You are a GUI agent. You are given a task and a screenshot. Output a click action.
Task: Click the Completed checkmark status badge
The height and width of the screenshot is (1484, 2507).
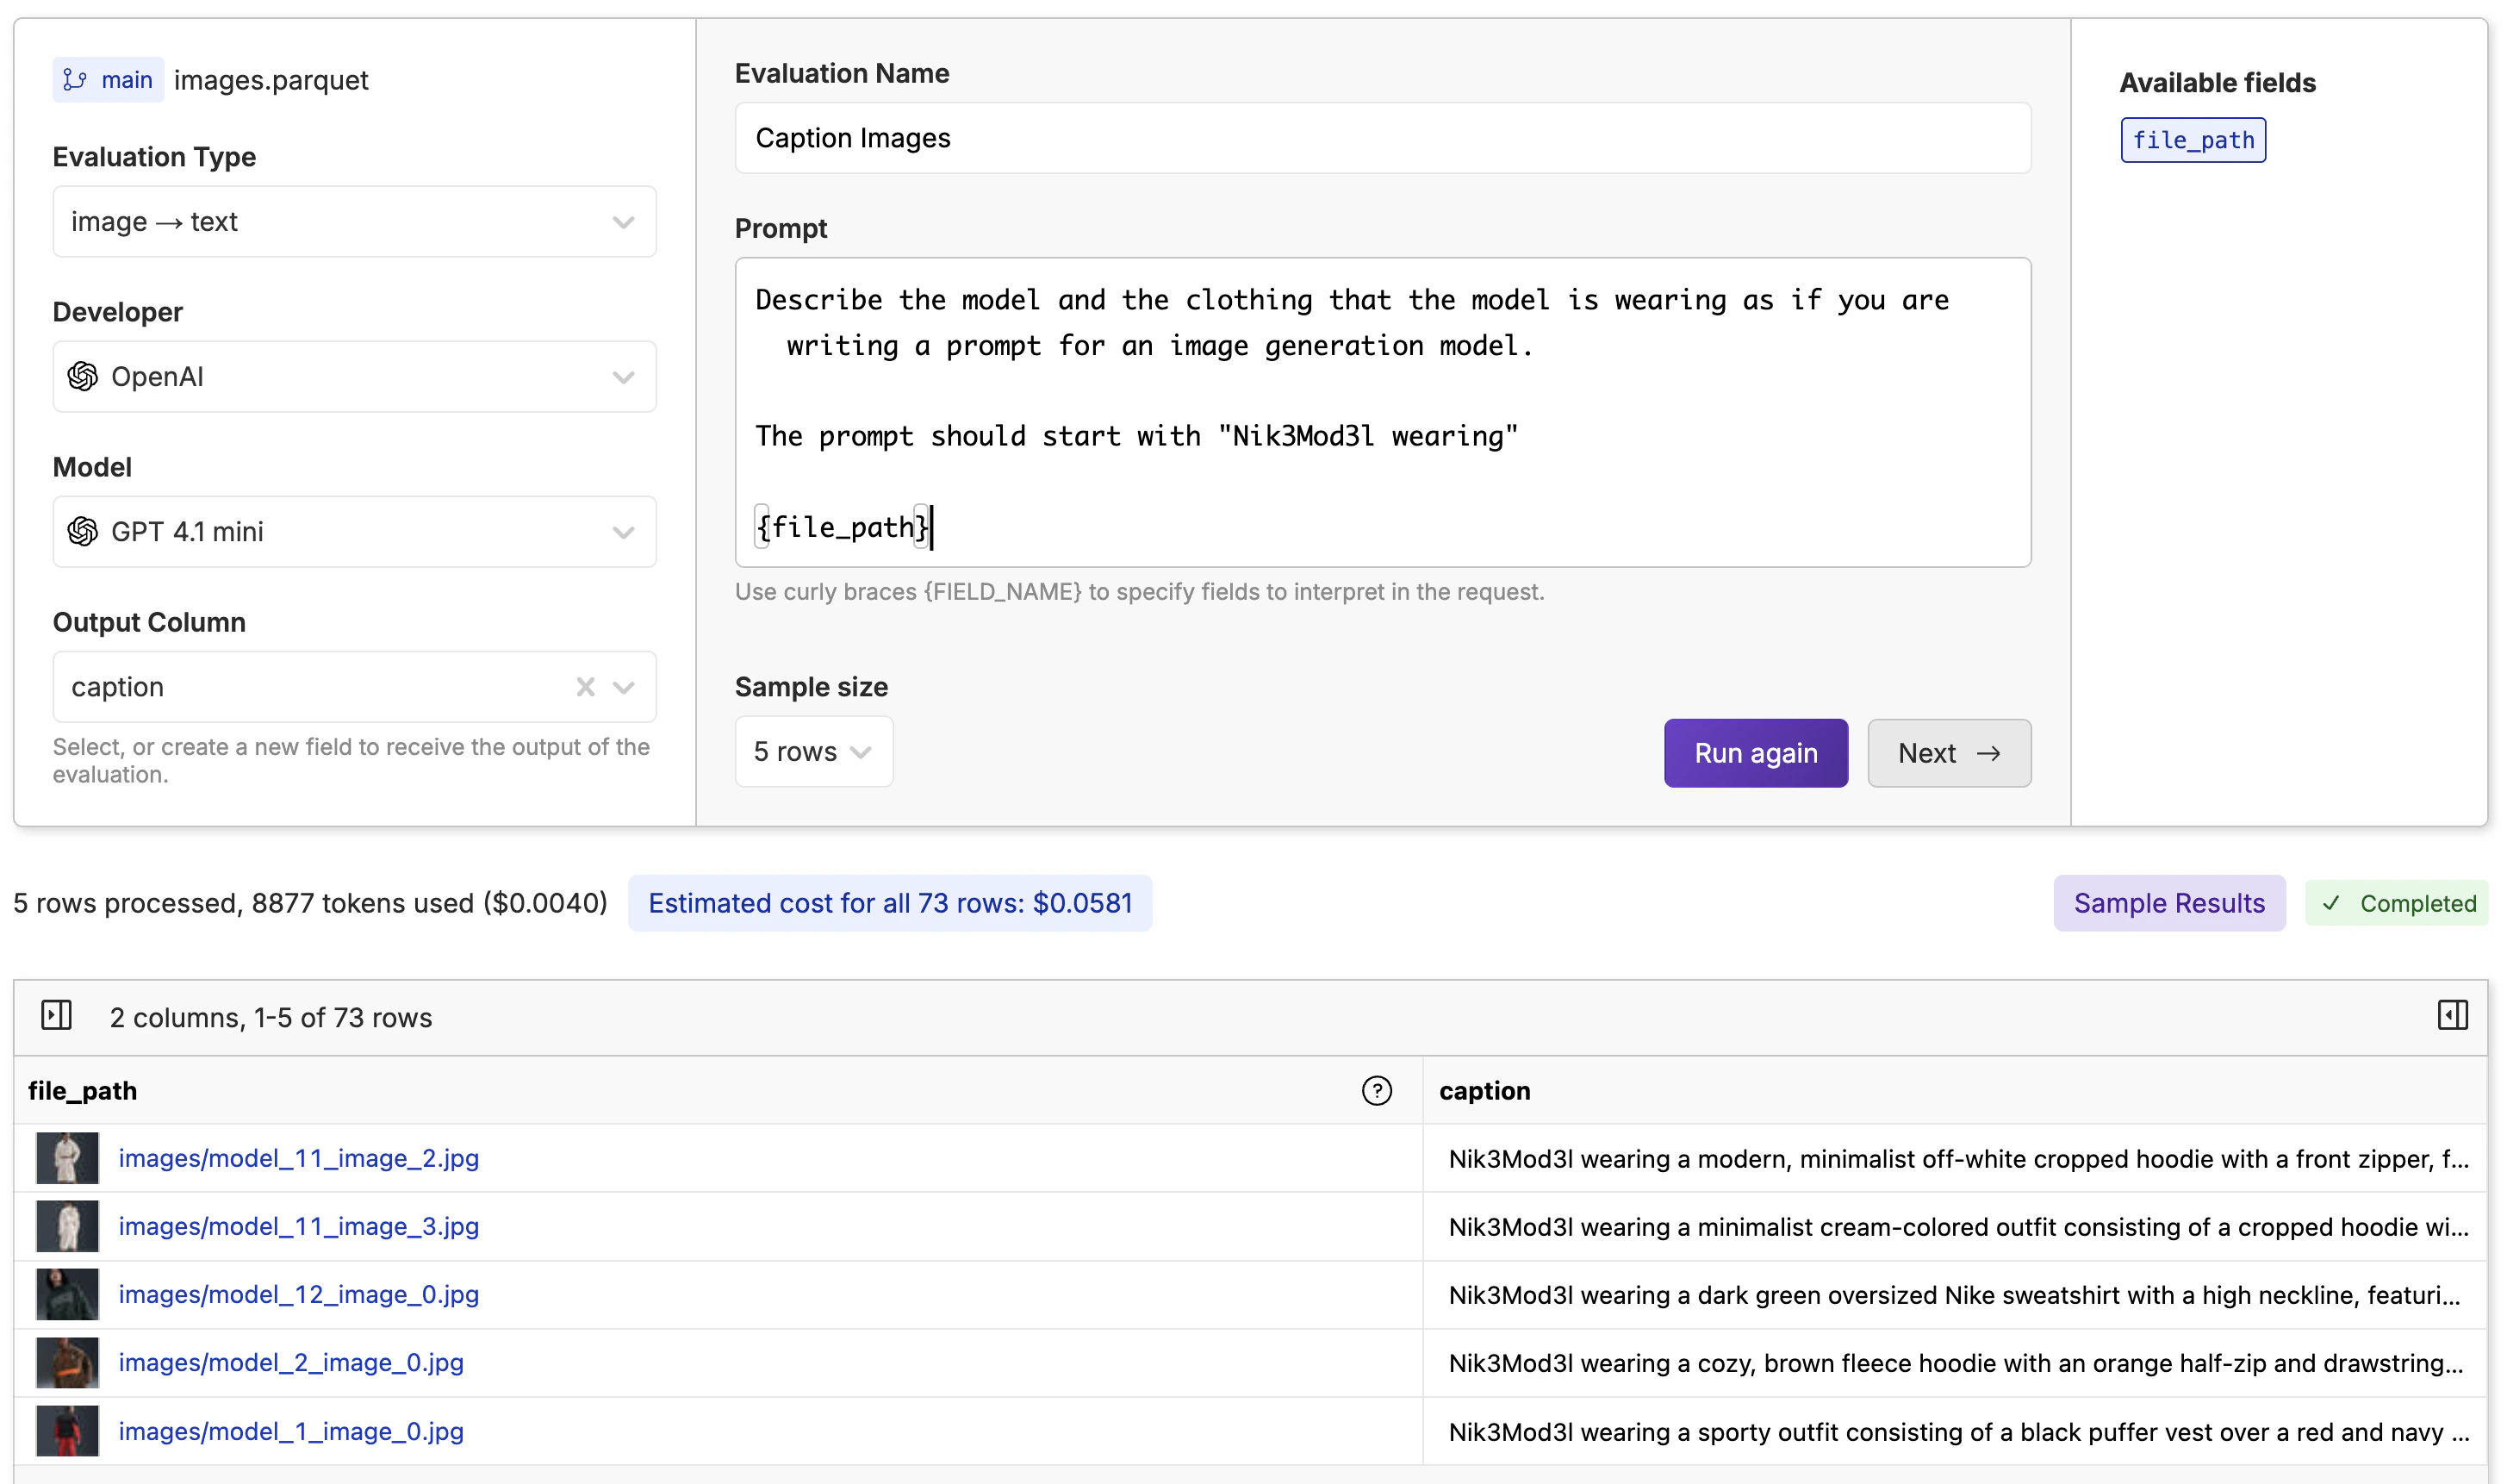click(x=2396, y=904)
